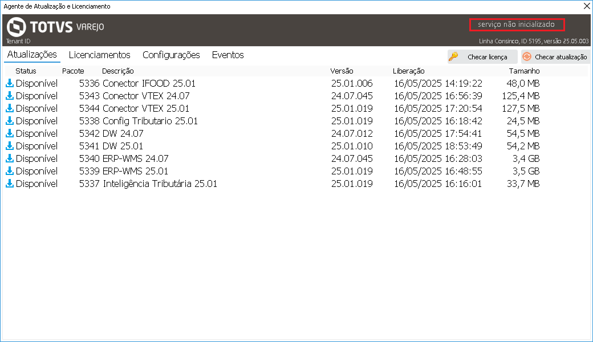This screenshot has height=342, width=593.
Task: Click package number 5344
Action: pyautogui.click(x=90, y=108)
